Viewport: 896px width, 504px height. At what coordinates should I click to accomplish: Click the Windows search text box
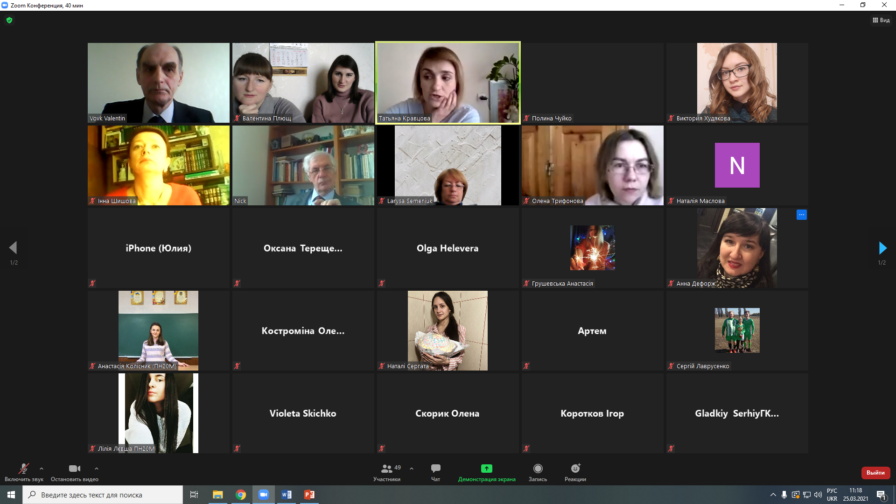[x=103, y=495]
